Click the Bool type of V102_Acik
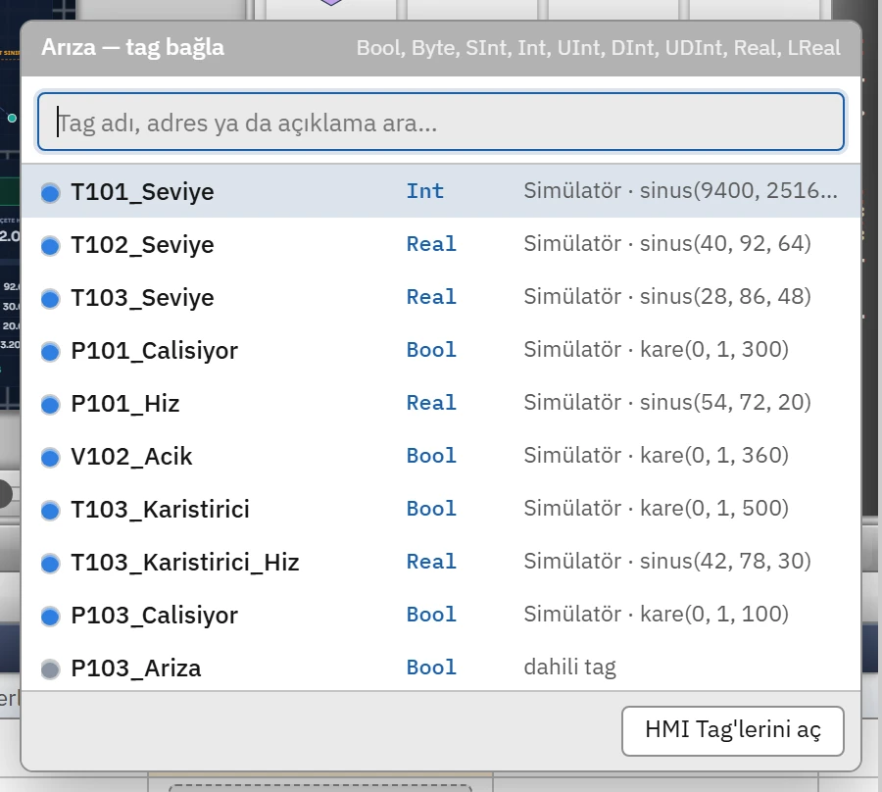This screenshot has width=882, height=792. [x=431, y=456]
